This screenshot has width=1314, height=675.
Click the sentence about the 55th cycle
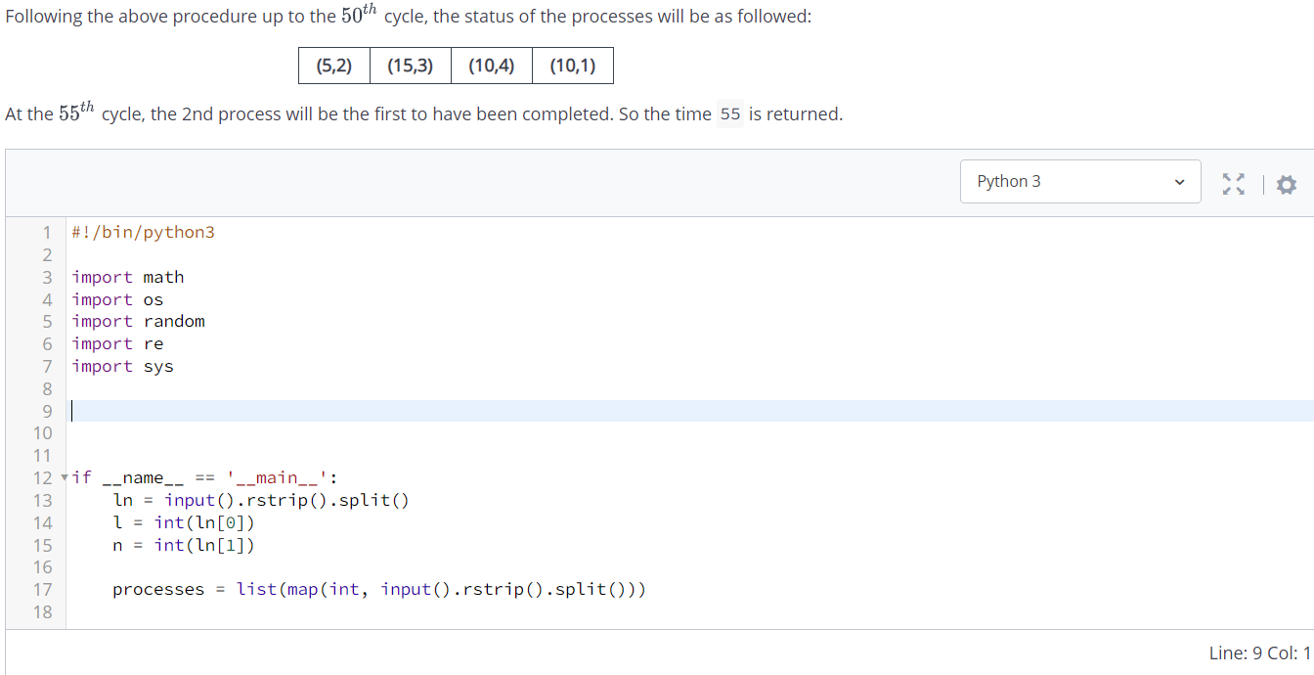click(423, 112)
